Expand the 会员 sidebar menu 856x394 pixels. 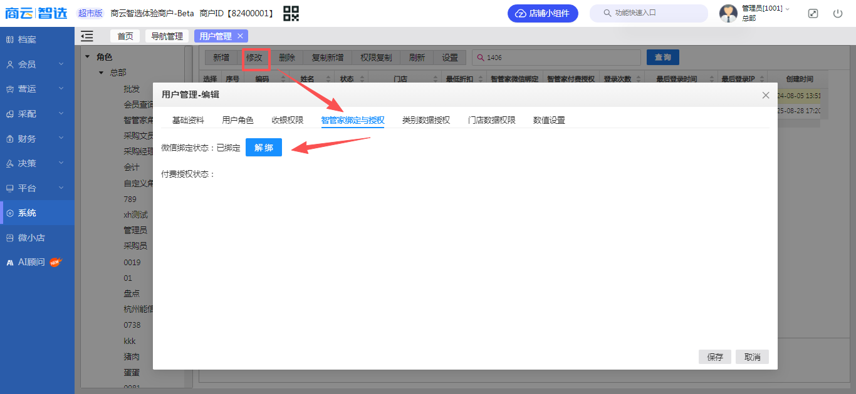click(x=36, y=64)
